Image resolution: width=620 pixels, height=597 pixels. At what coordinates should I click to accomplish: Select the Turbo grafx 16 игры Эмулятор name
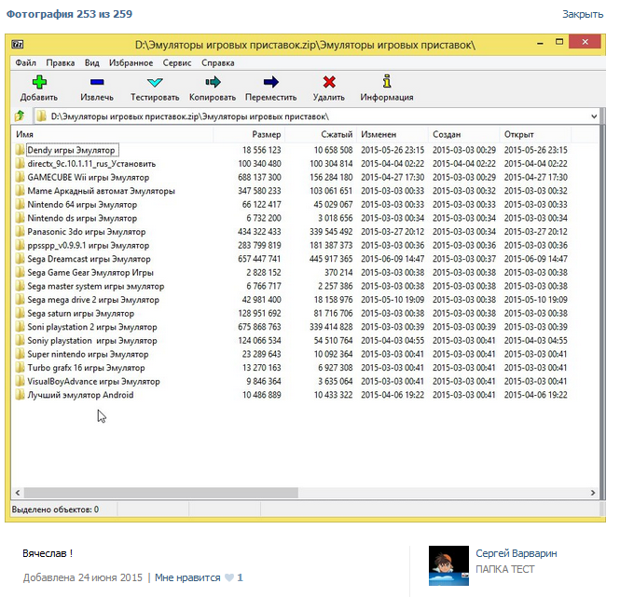point(86,368)
